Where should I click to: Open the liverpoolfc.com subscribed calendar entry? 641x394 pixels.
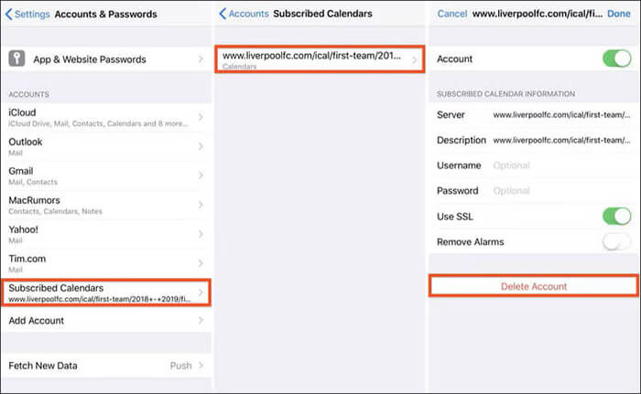320,59
